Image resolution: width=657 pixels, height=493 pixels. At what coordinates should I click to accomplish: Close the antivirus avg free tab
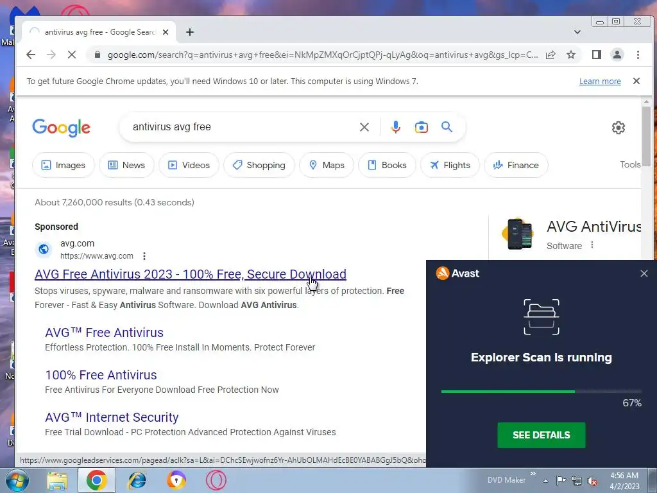(x=166, y=32)
